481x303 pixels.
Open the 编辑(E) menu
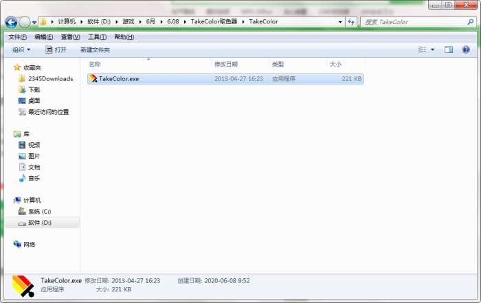(44, 37)
